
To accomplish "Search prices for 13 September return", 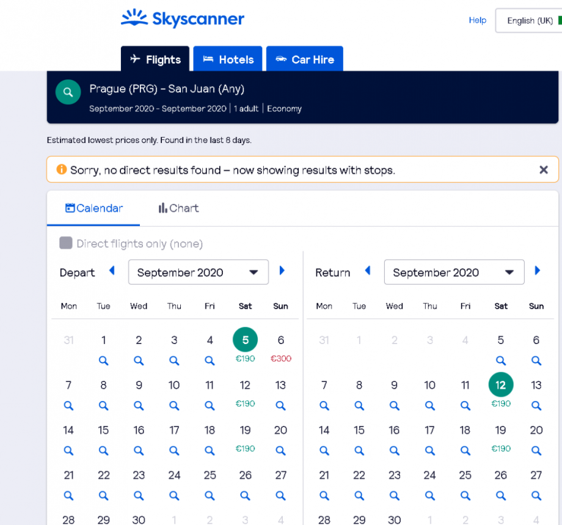I will pyautogui.click(x=536, y=405).
